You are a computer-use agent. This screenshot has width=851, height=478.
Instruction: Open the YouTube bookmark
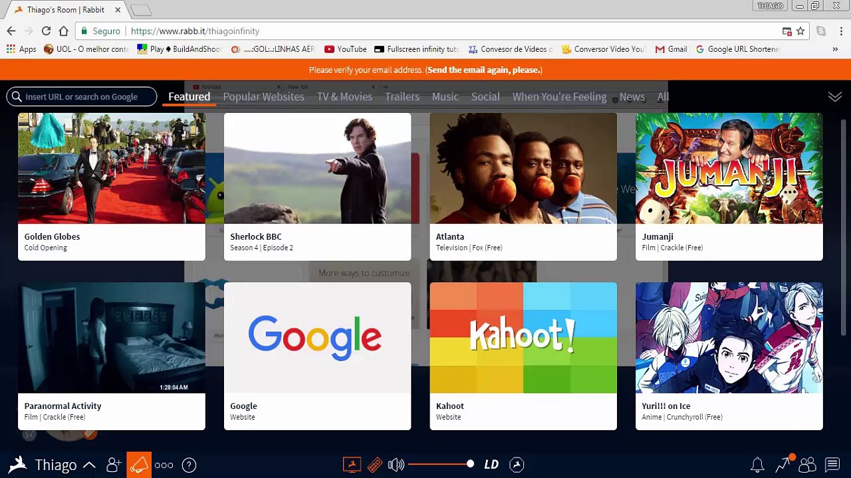tap(346, 49)
